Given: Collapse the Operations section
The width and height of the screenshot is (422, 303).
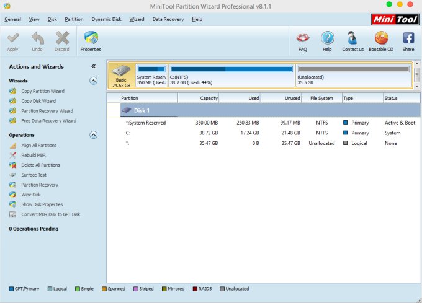Looking at the screenshot, I should point(93,135).
